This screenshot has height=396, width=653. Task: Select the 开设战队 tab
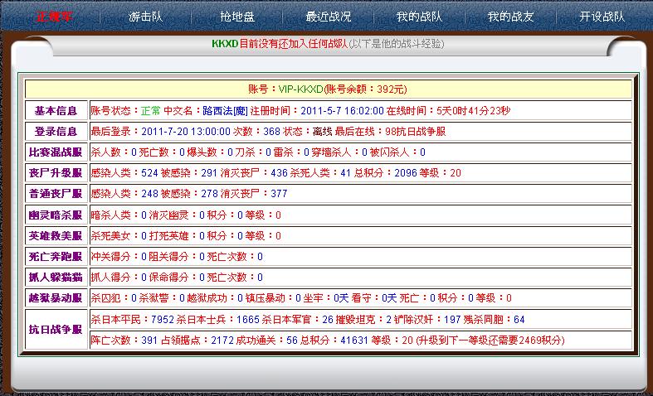point(602,17)
